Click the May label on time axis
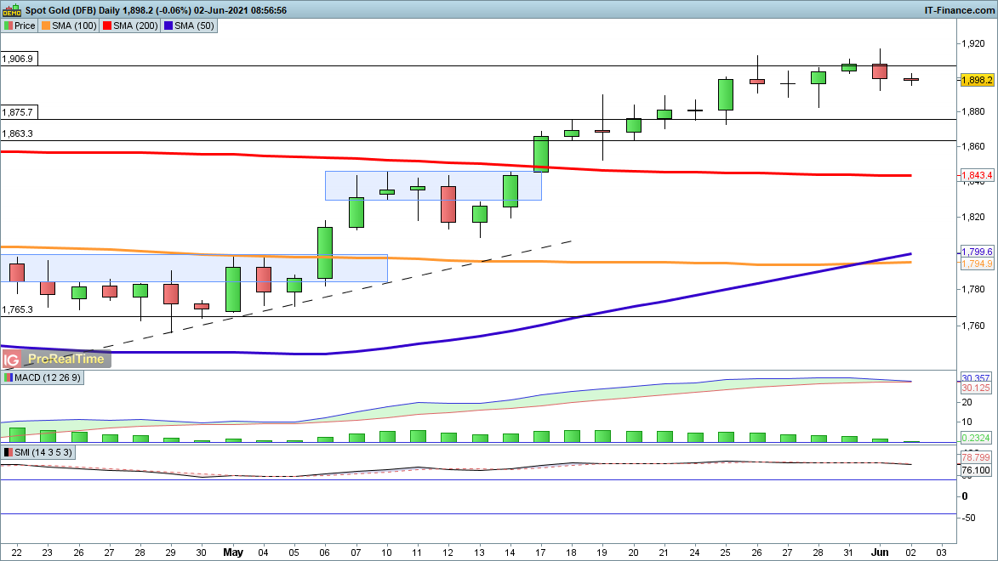The image size is (998, 561). pyautogui.click(x=232, y=552)
